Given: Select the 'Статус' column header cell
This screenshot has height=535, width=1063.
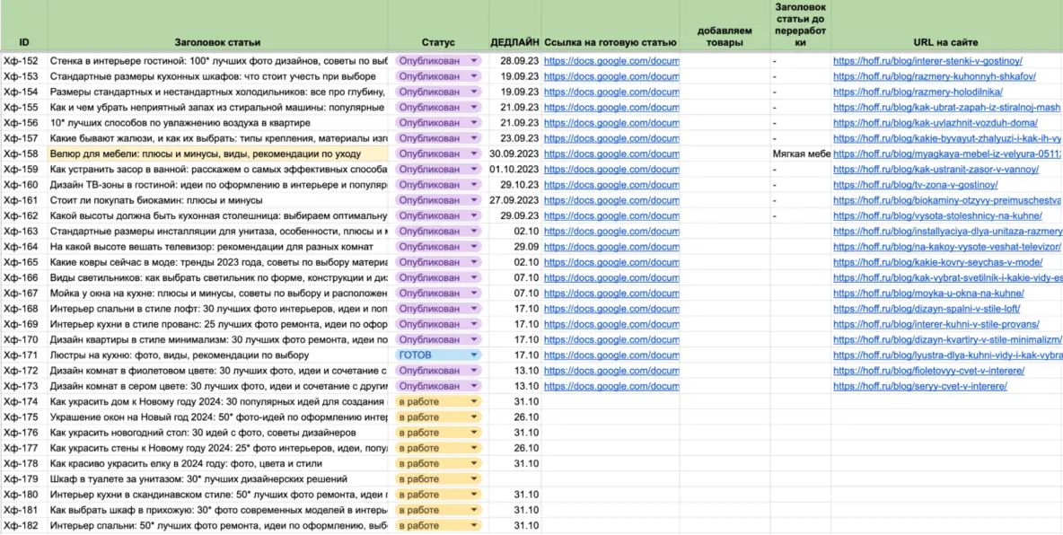Looking at the screenshot, I should (x=438, y=42).
